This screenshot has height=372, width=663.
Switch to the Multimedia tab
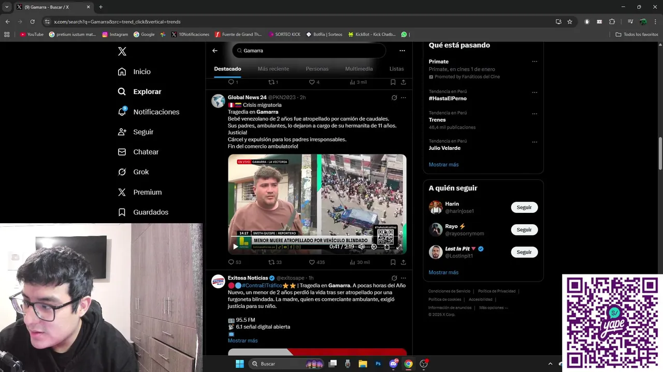point(359,69)
